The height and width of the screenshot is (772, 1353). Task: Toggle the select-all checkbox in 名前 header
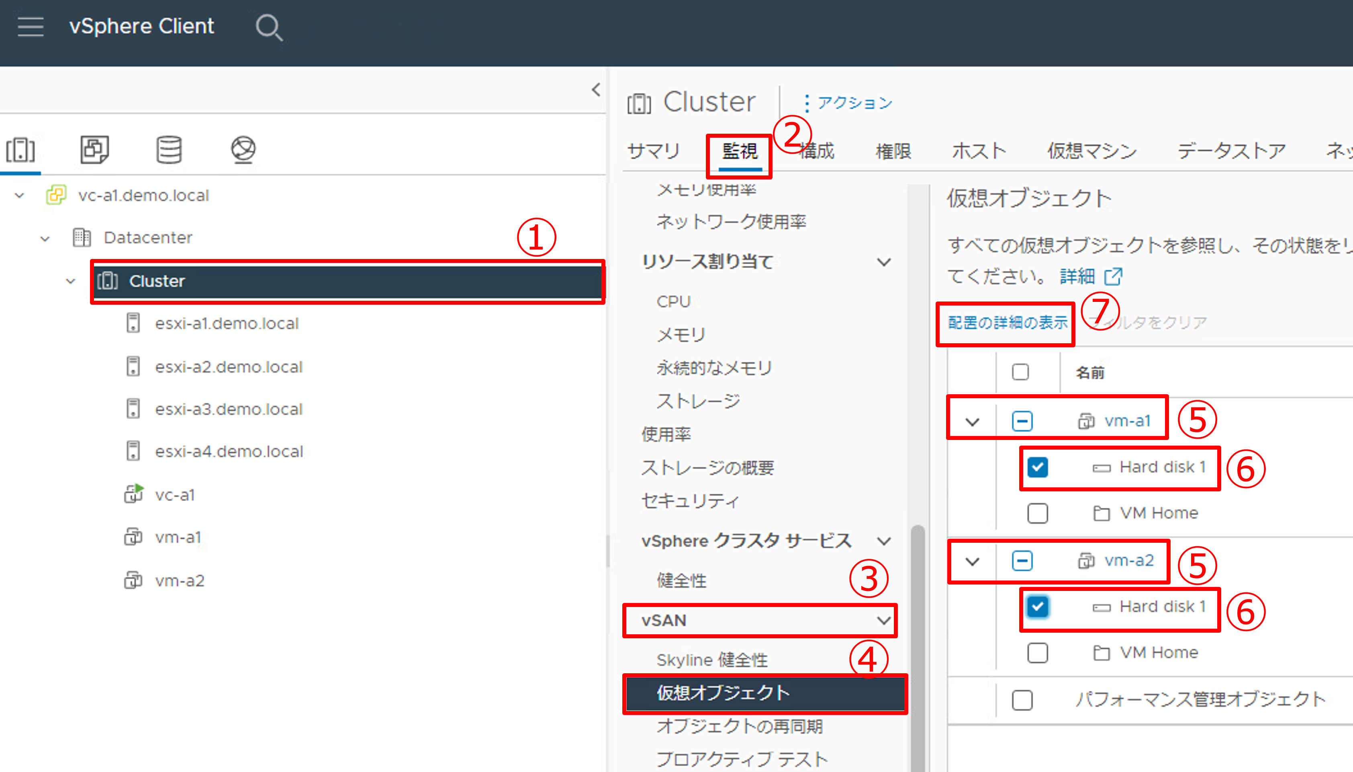pyautogui.click(x=1020, y=372)
